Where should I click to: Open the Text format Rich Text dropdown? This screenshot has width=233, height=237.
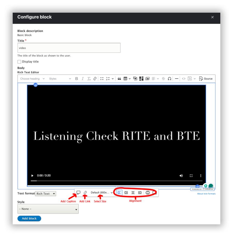46,194
